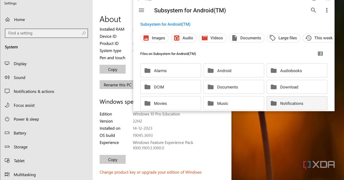The height and width of the screenshot is (180, 344).
Task: Open the hamburger navigation menu in Files
Action: pos(141,10)
